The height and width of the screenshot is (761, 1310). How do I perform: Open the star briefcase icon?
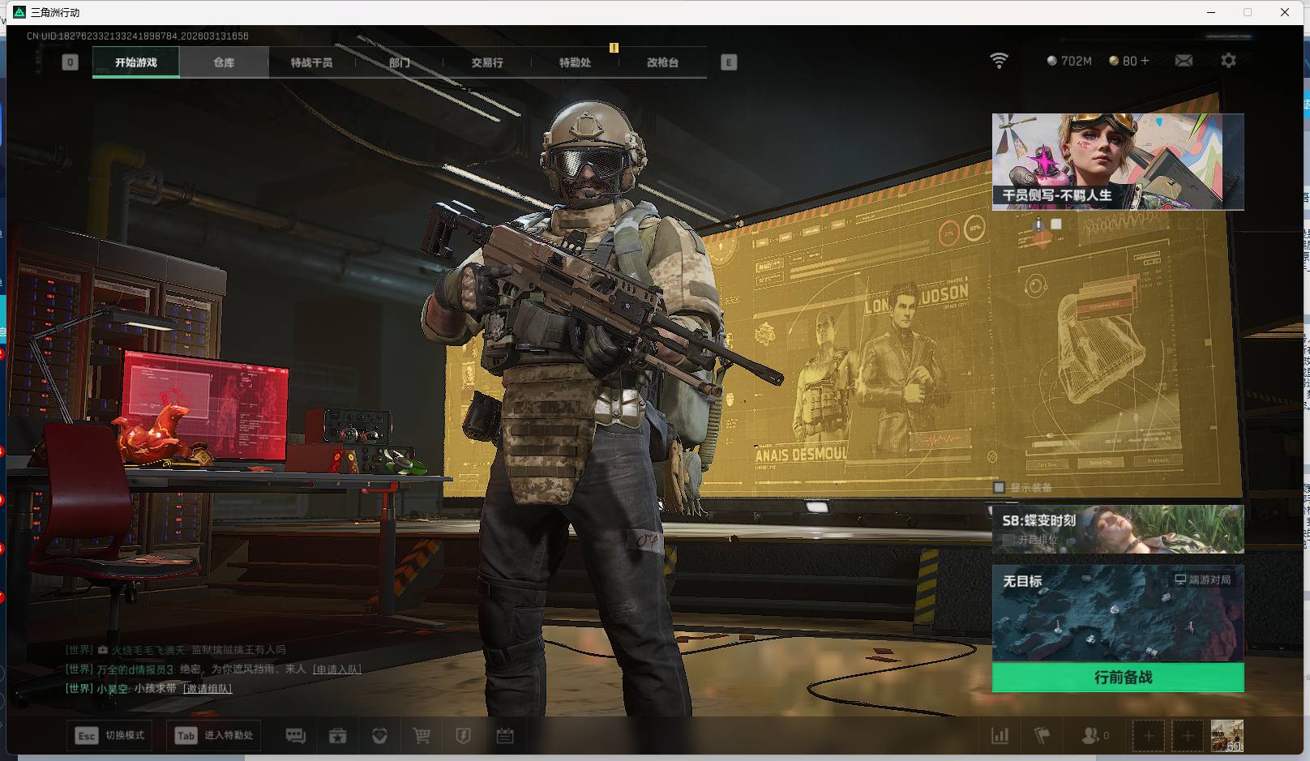pos(337,736)
